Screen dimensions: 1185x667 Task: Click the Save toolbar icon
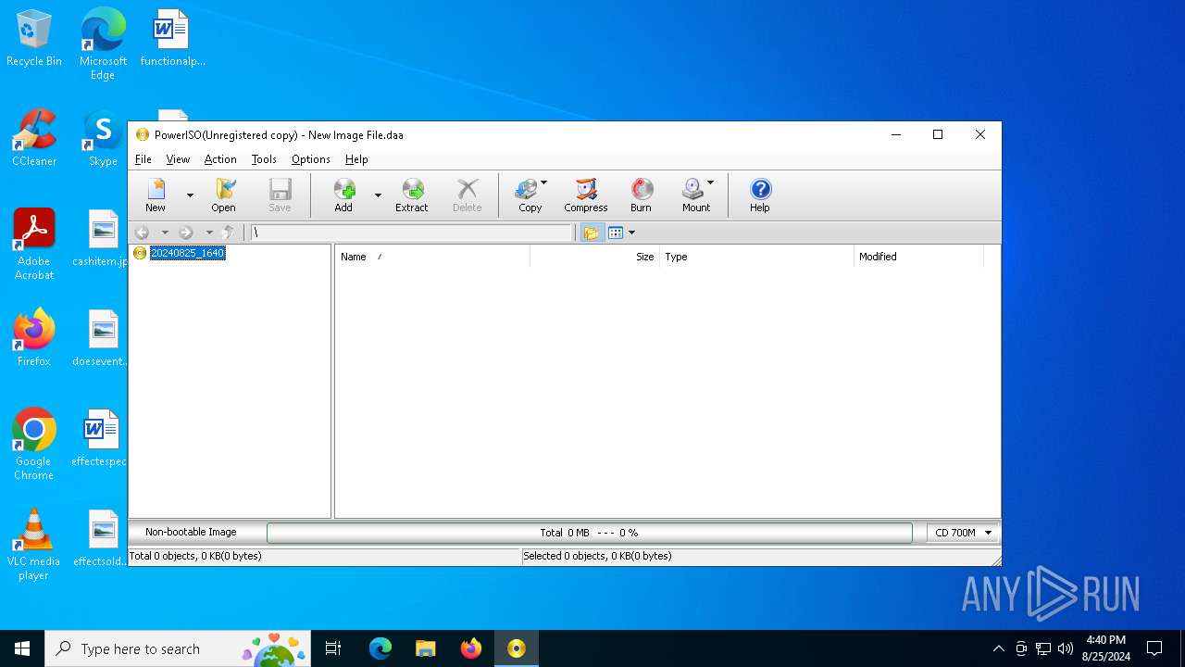(280, 195)
